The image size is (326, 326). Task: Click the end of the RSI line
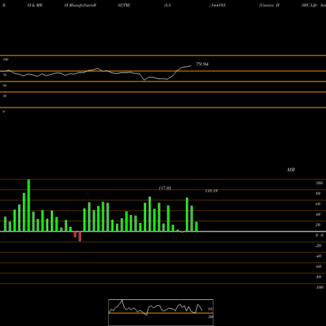click(191, 66)
